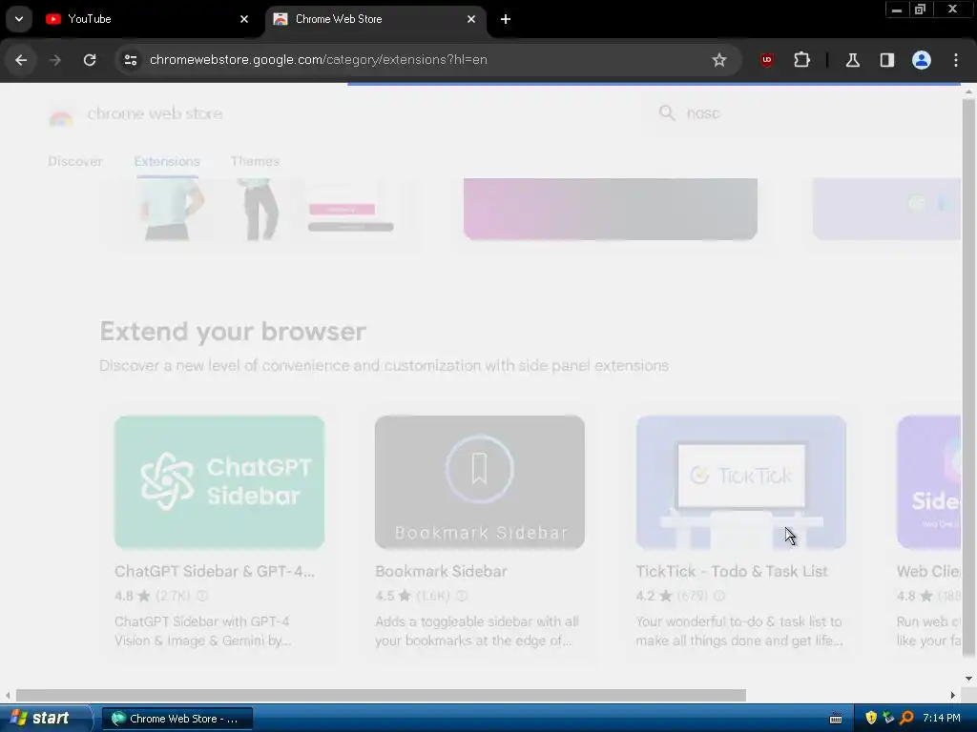Open the ChatGPT Sidebar card image
The height and width of the screenshot is (732, 977).
tap(219, 482)
